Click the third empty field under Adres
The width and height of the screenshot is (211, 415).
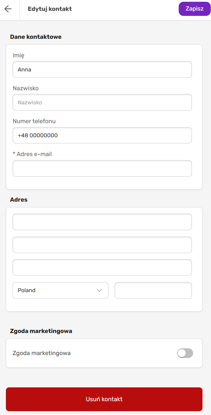[x=102, y=267]
